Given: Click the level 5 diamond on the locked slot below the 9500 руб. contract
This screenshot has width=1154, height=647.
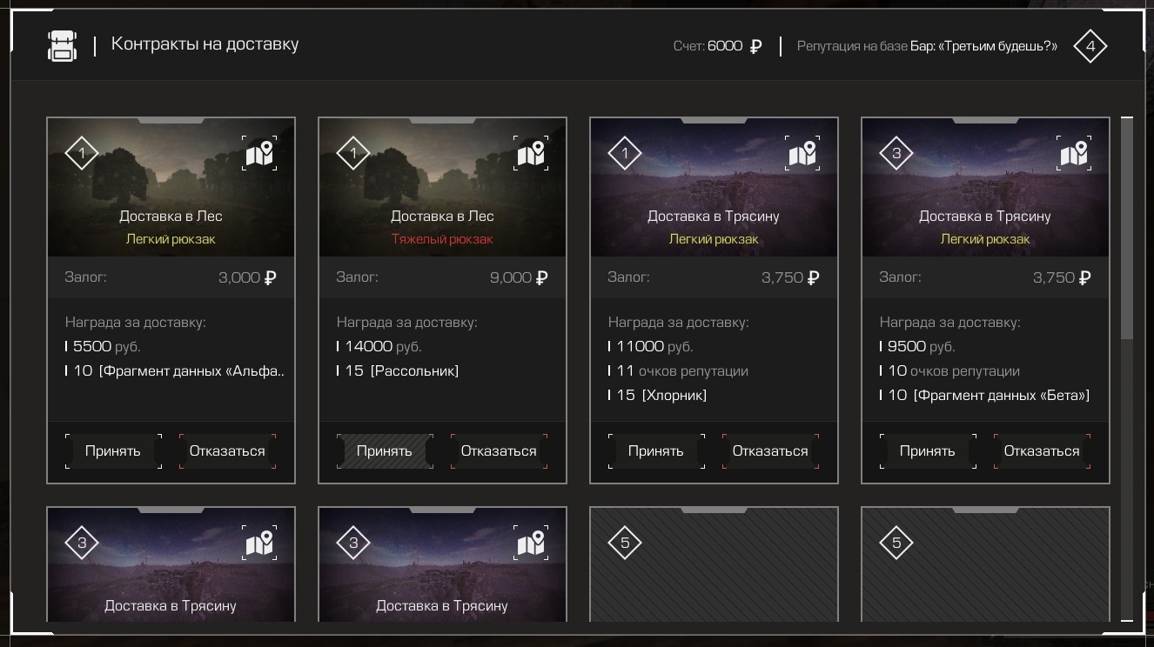Looking at the screenshot, I should point(896,544).
